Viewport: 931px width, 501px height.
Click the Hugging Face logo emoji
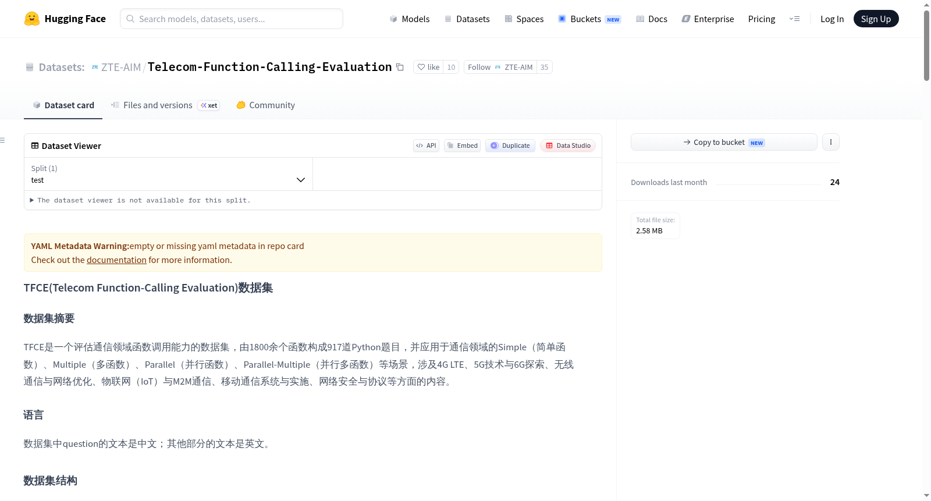click(32, 19)
